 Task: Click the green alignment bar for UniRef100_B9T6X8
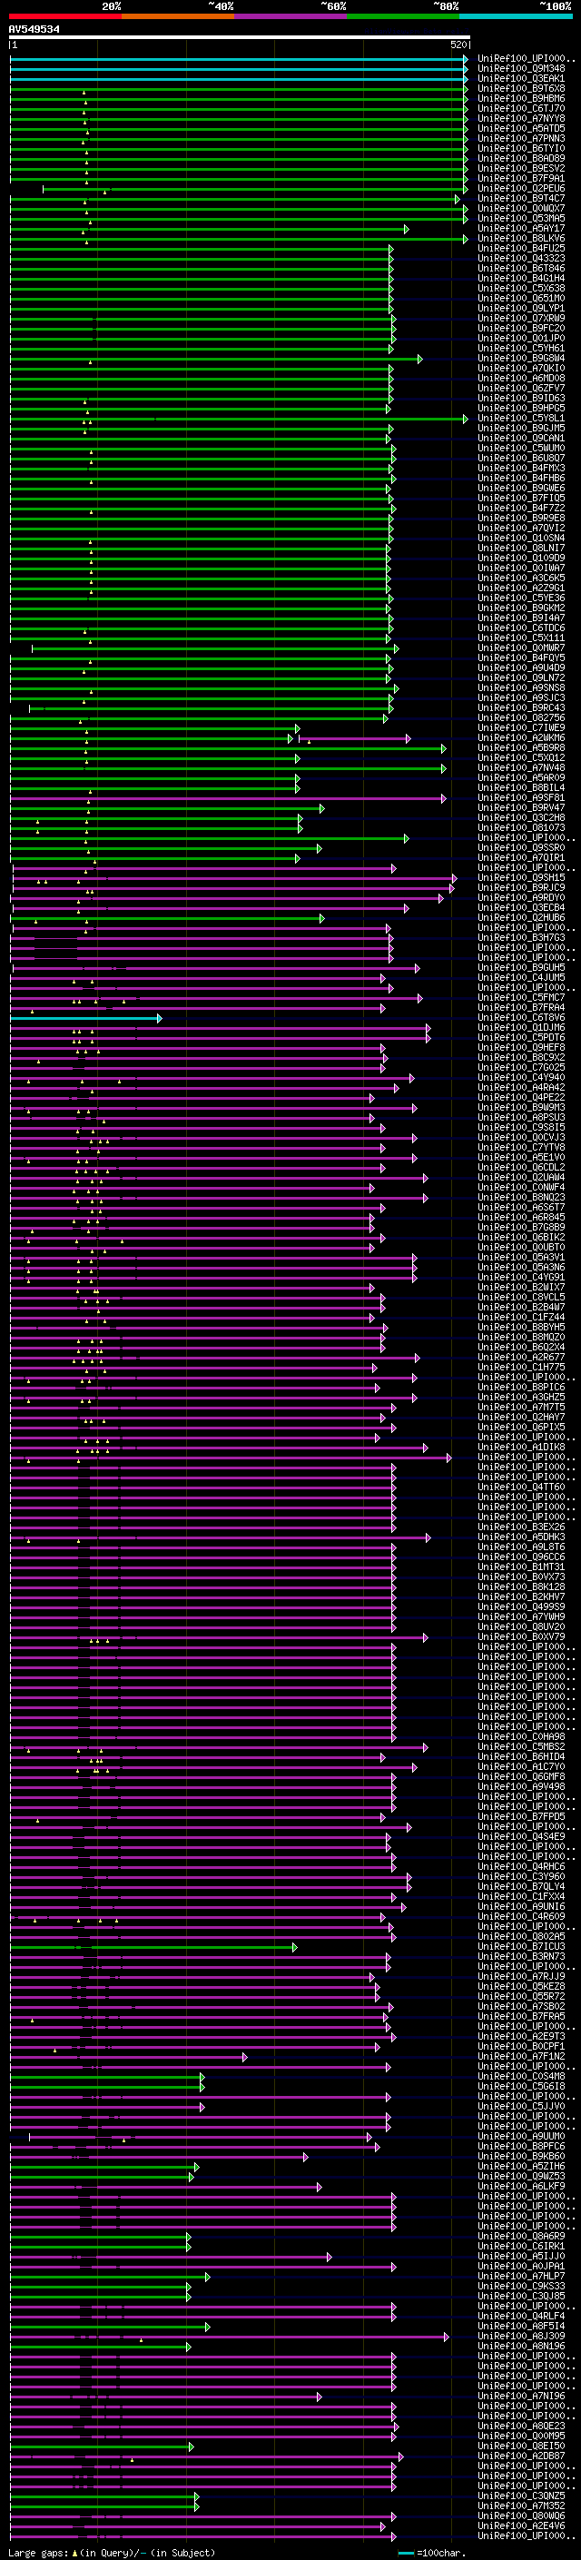pos(239,88)
